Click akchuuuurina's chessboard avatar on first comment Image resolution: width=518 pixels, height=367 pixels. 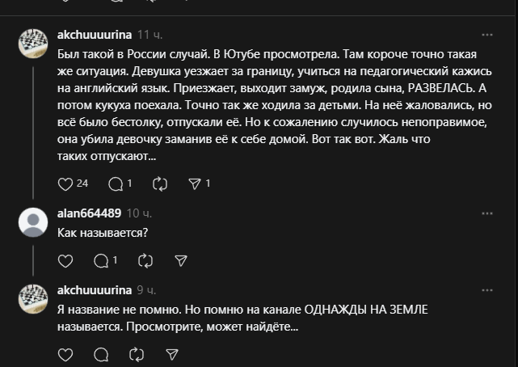(x=33, y=44)
